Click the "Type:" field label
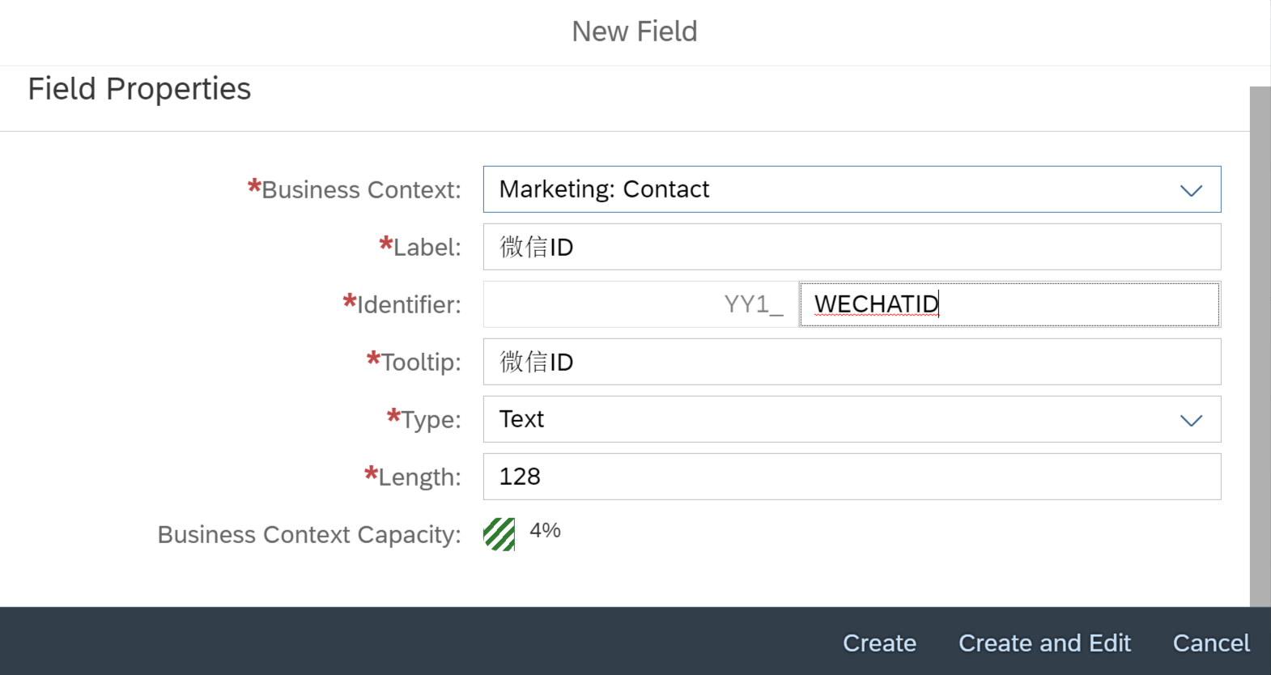 (431, 420)
